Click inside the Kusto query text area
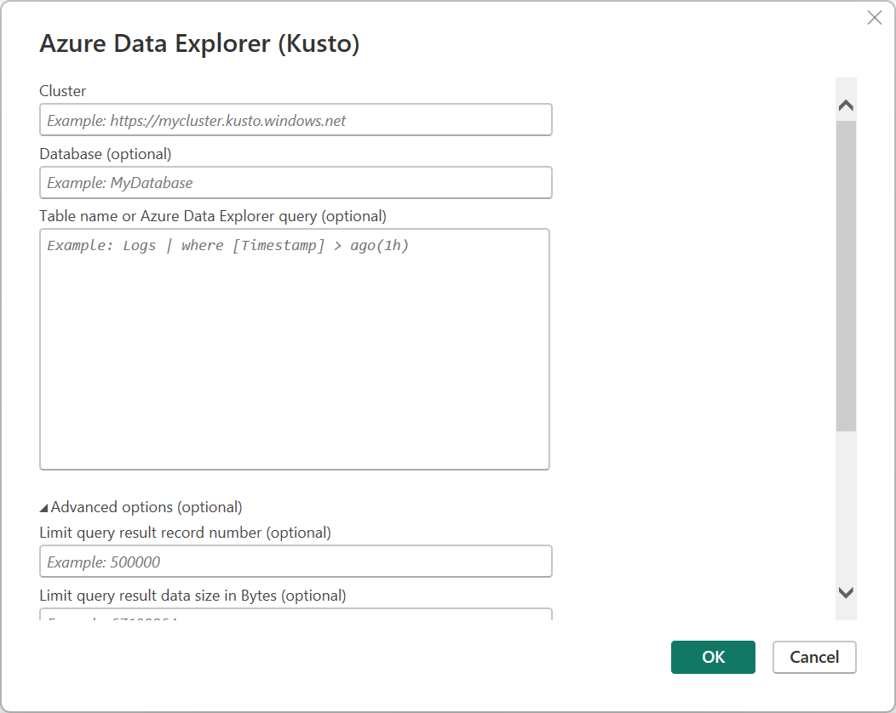The height and width of the screenshot is (713, 896). coord(295,349)
